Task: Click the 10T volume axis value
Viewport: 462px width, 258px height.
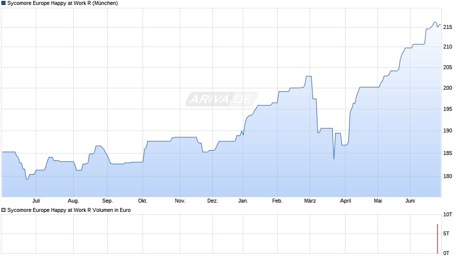Action: point(448,214)
